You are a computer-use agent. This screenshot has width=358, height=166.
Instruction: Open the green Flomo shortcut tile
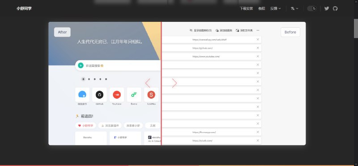point(134,95)
